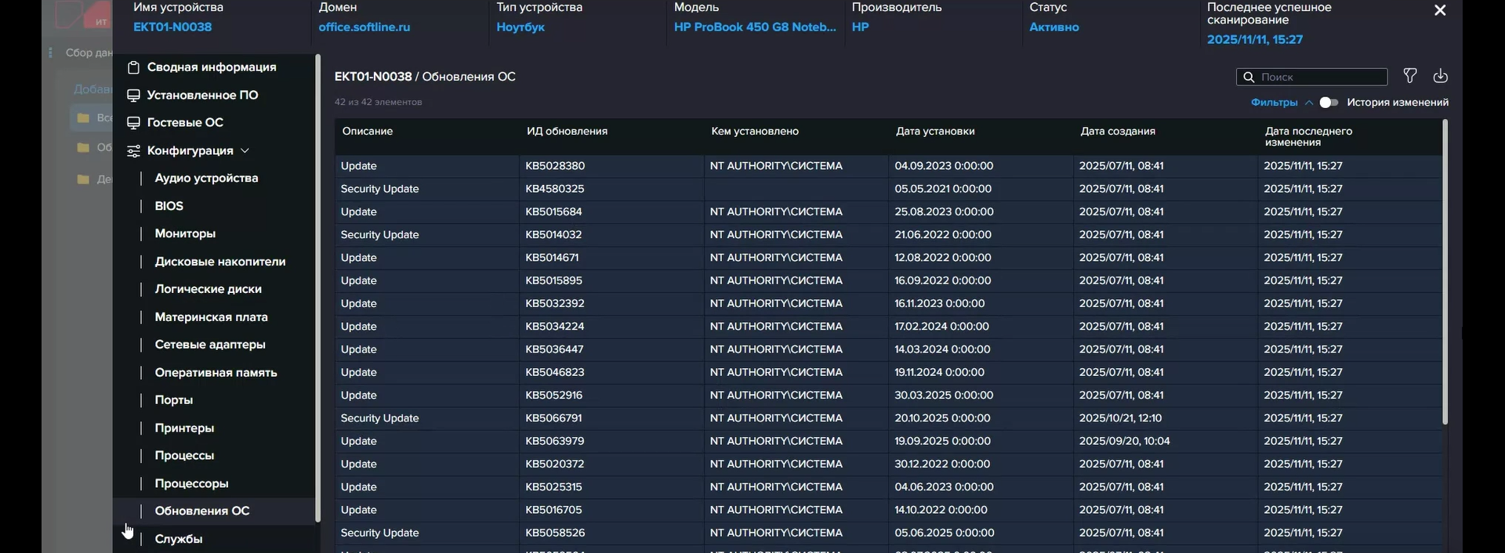Close the device details panel
Screen dimensions: 1505x553
pyautogui.click(x=1440, y=10)
